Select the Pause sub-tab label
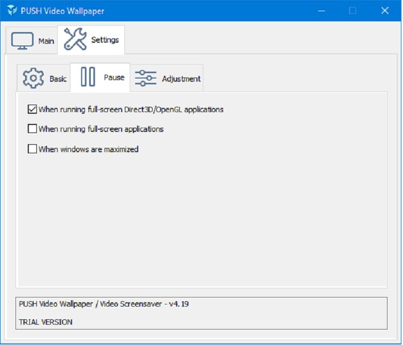Screen dimensions: 403x345 114,77
